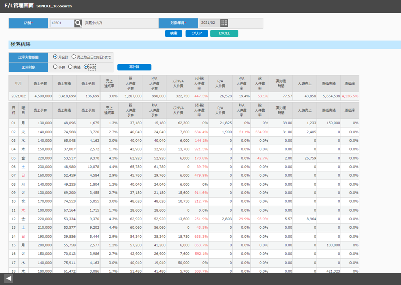Viewport: 401px width, 285px height.
Task: Click the store search magnifier icon
Action: click(78, 23)
